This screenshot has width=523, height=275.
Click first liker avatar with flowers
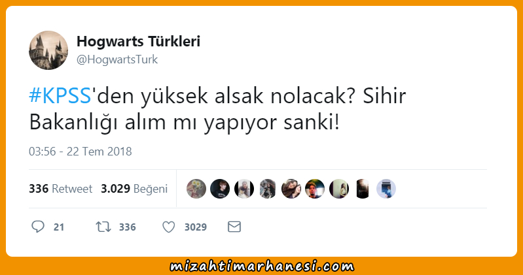coord(196,189)
